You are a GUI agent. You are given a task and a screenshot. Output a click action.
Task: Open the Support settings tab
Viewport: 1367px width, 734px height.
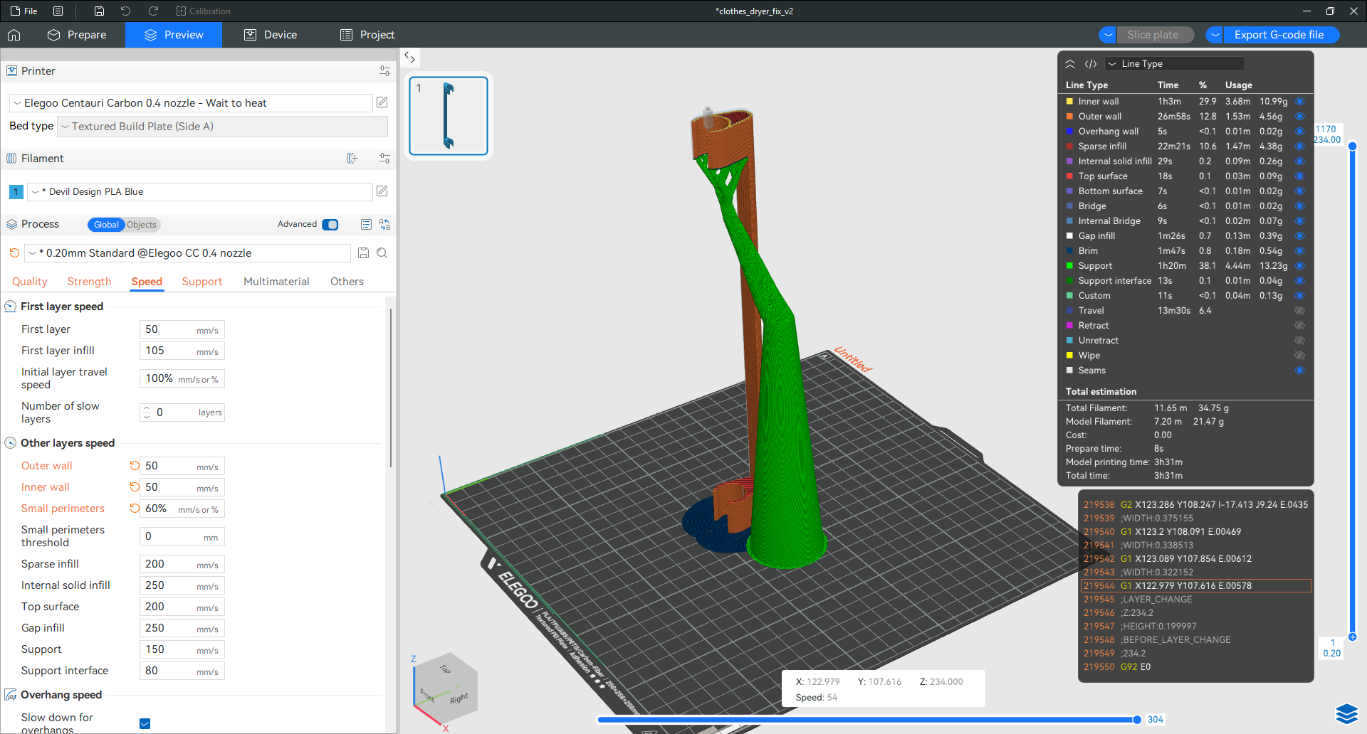[202, 282]
